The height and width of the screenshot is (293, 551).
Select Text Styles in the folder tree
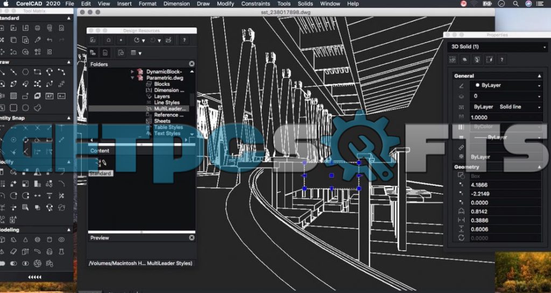point(167,134)
